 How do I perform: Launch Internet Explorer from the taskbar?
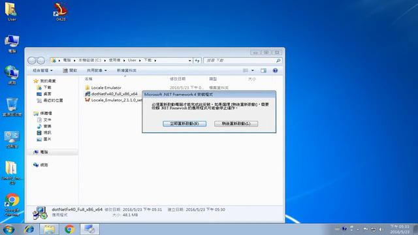point(29,229)
